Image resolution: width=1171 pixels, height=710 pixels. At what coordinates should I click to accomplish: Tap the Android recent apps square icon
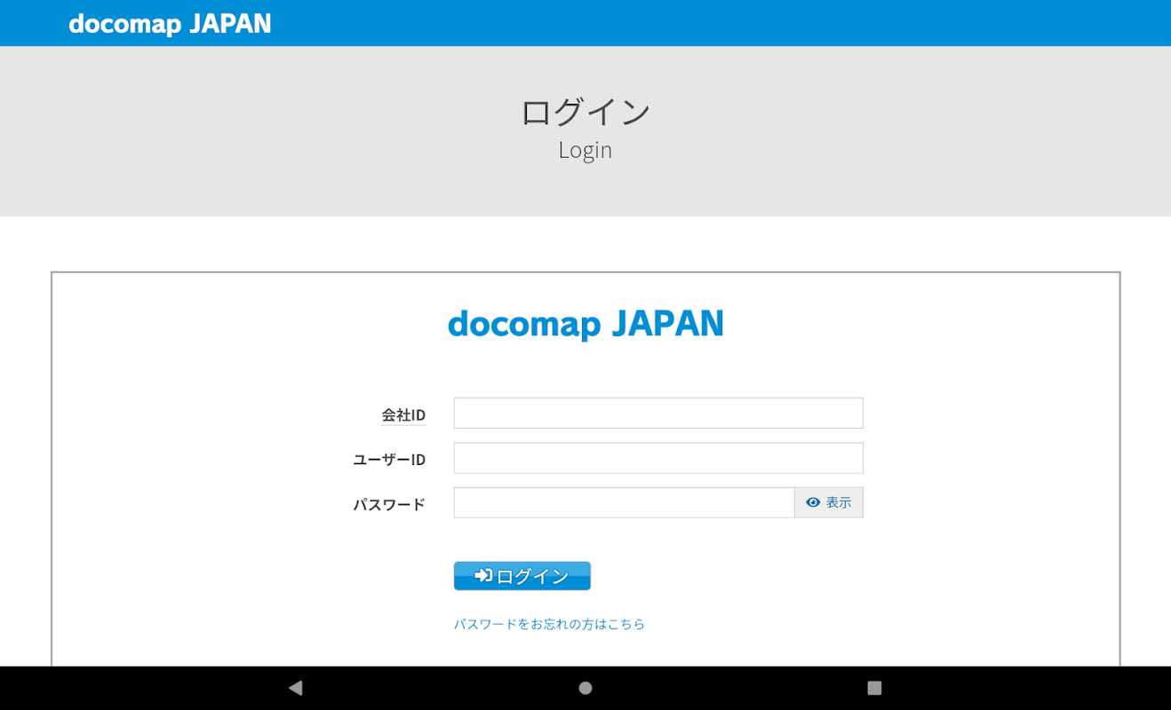(874, 688)
